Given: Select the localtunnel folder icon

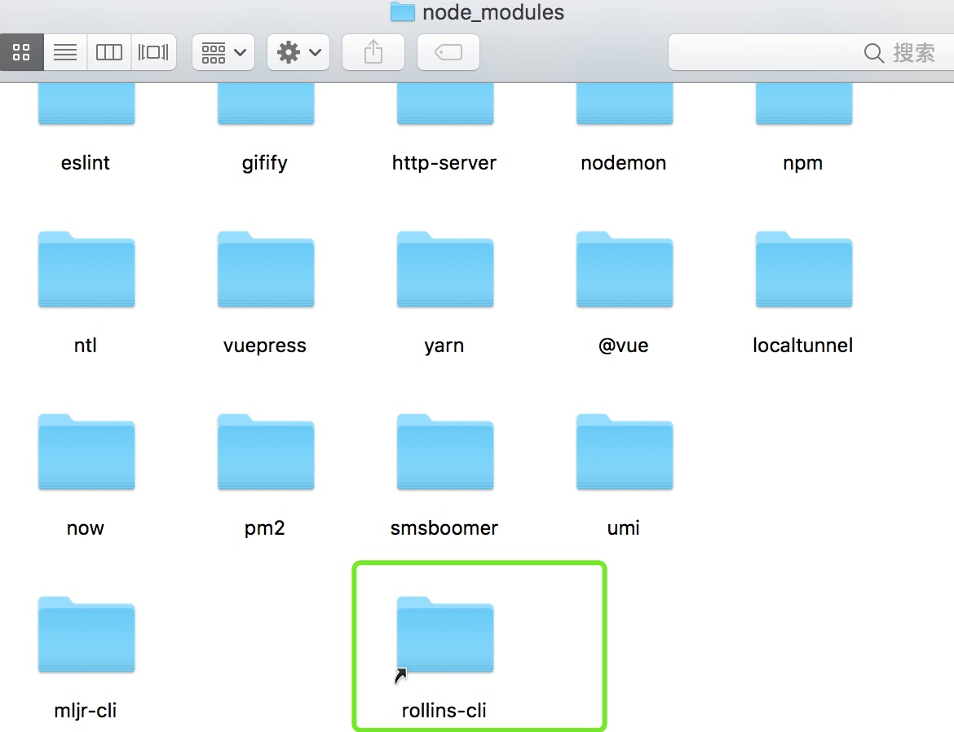Looking at the screenshot, I should (x=804, y=269).
